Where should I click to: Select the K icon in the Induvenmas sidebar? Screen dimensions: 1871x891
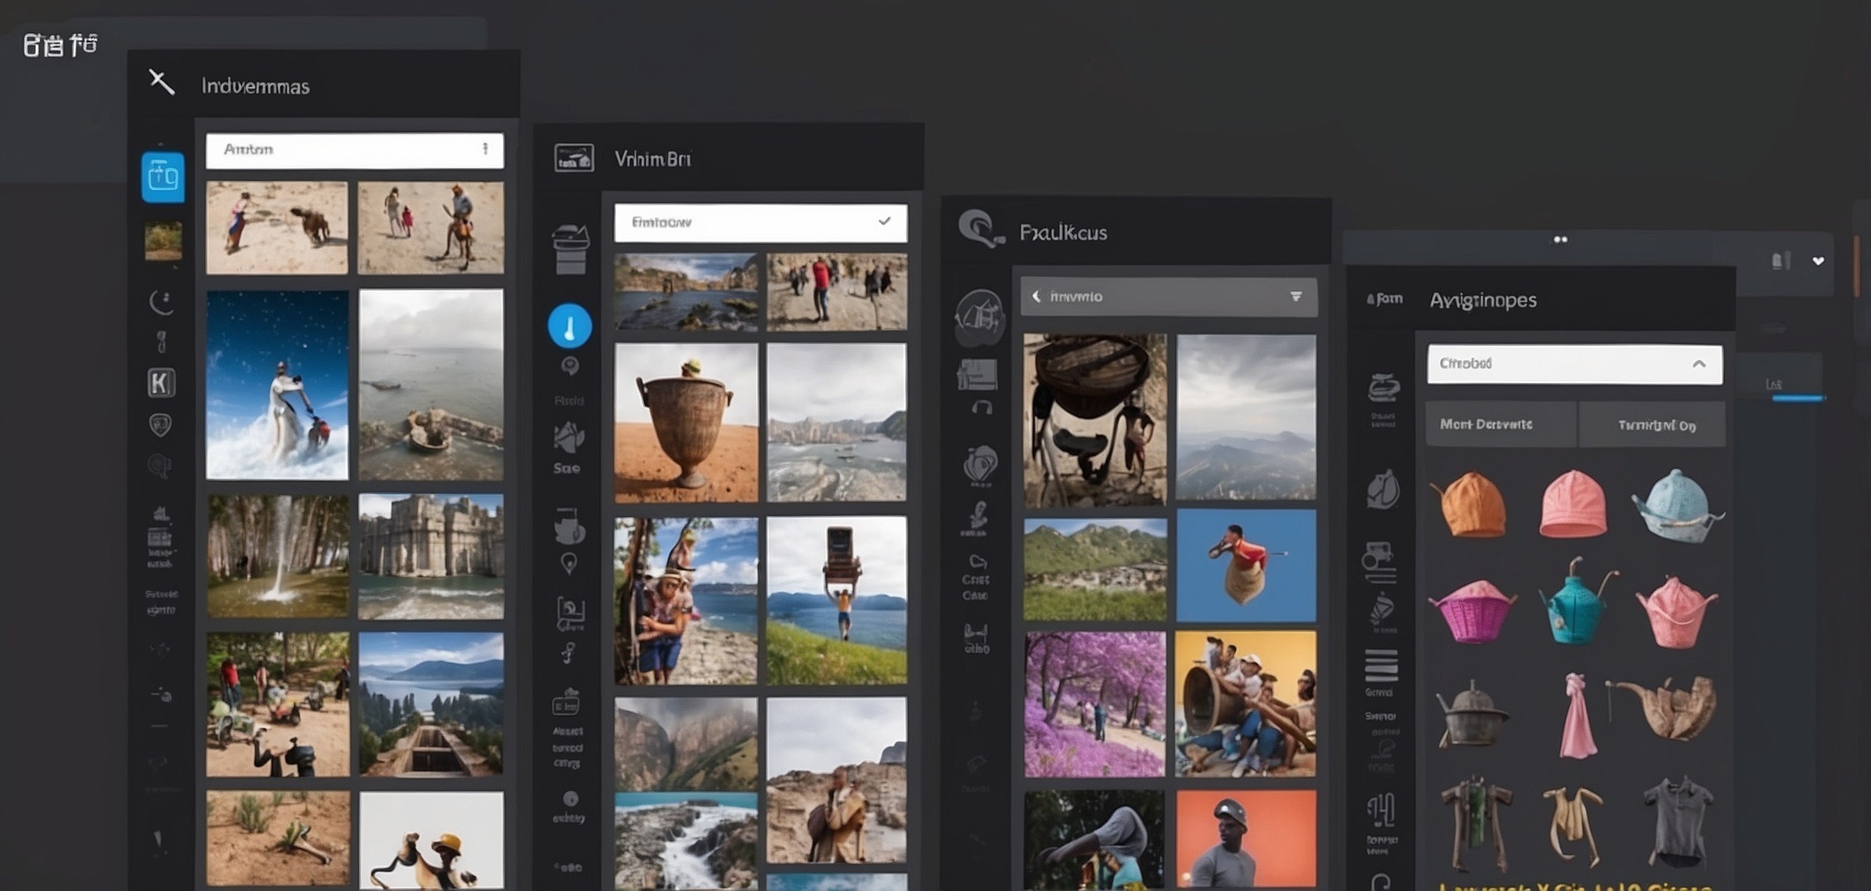point(161,383)
